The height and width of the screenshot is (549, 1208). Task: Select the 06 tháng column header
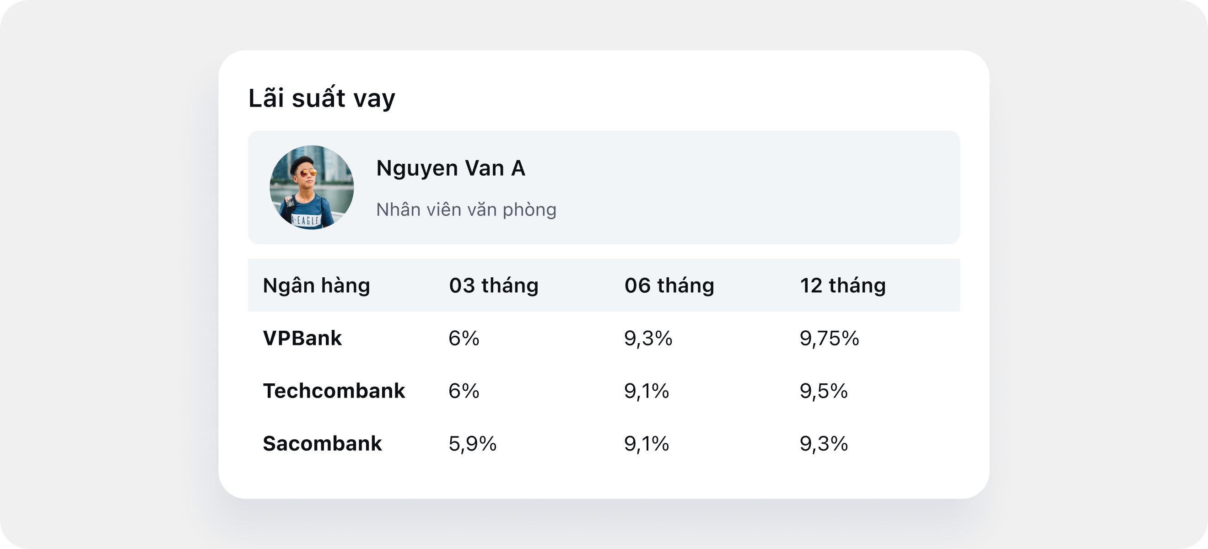click(669, 285)
